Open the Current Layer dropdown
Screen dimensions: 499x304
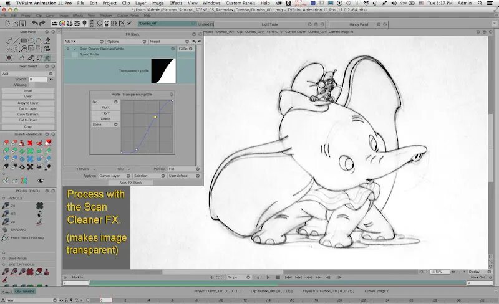click(114, 176)
